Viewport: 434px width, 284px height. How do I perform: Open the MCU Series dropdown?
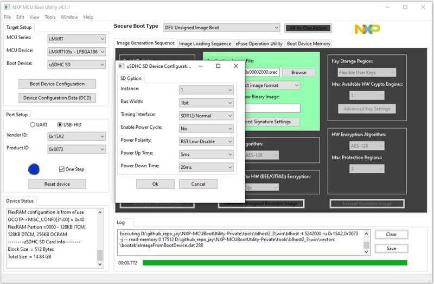pos(76,39)
